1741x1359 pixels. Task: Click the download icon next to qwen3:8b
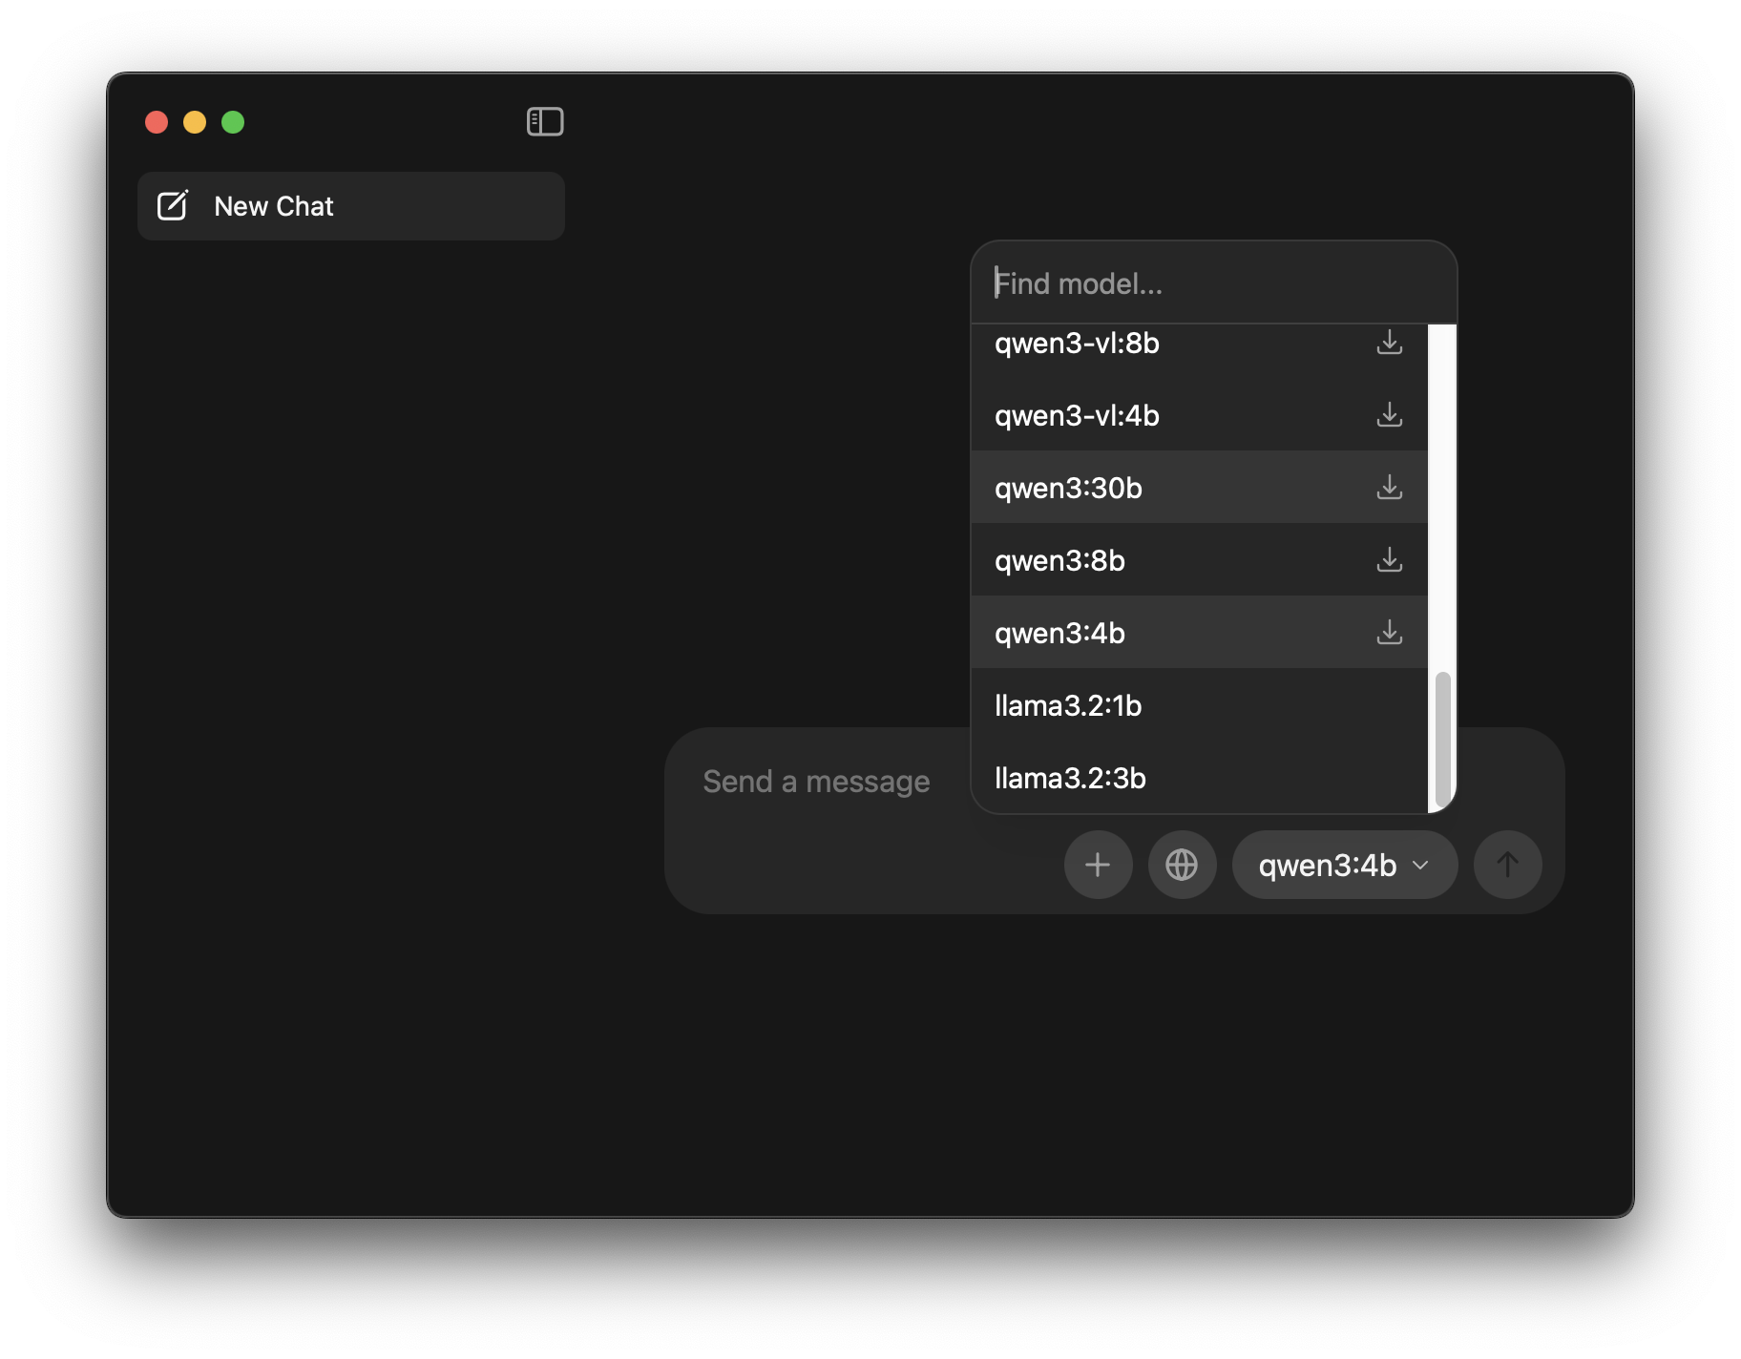click(1390, 560)
